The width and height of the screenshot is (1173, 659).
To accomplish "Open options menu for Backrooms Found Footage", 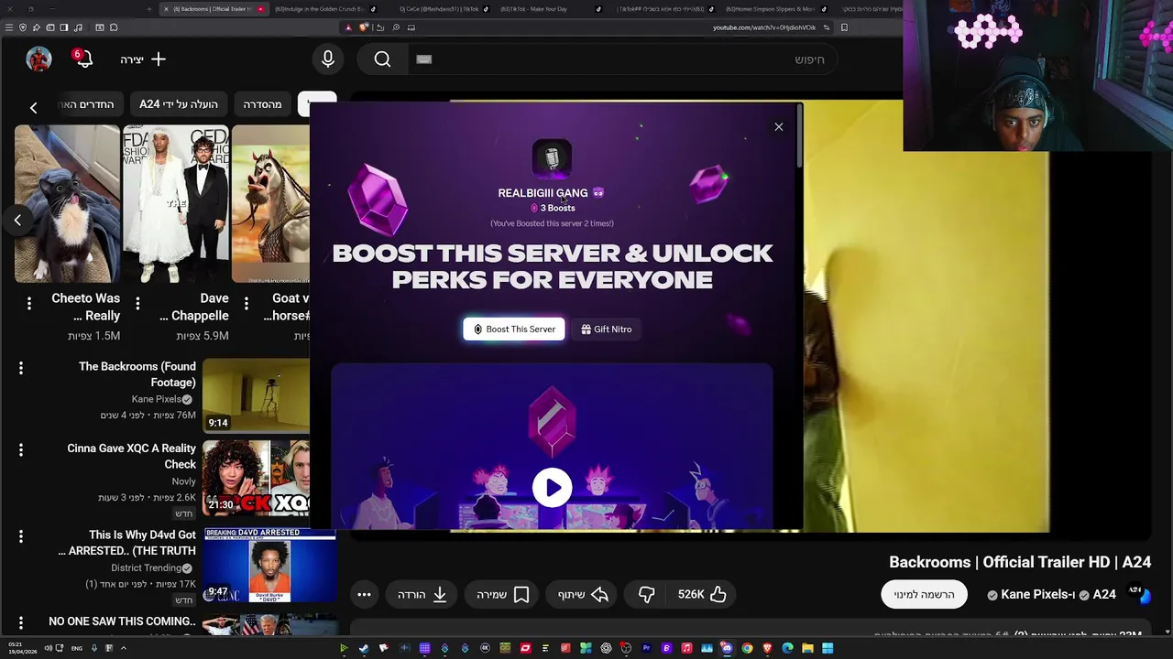I will (x=20, y=368).
